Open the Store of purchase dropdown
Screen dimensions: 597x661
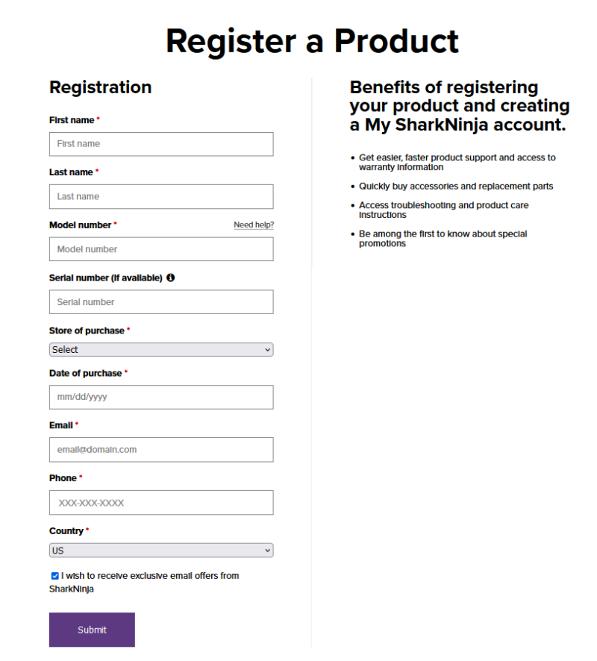click(x=161, y=349)
